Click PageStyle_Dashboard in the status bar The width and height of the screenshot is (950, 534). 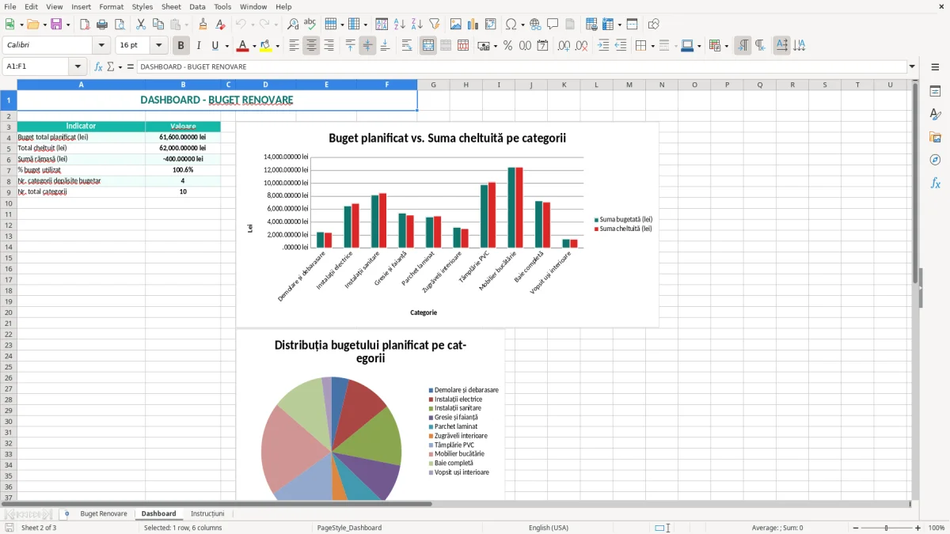[x=349, y=528]
